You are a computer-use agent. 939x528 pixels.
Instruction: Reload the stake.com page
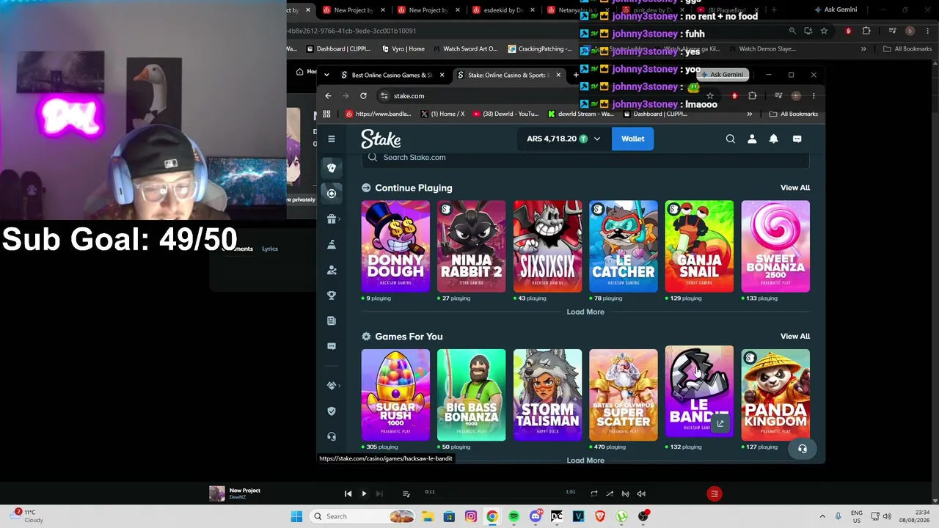pyautogui.click(x=363, y=96)
